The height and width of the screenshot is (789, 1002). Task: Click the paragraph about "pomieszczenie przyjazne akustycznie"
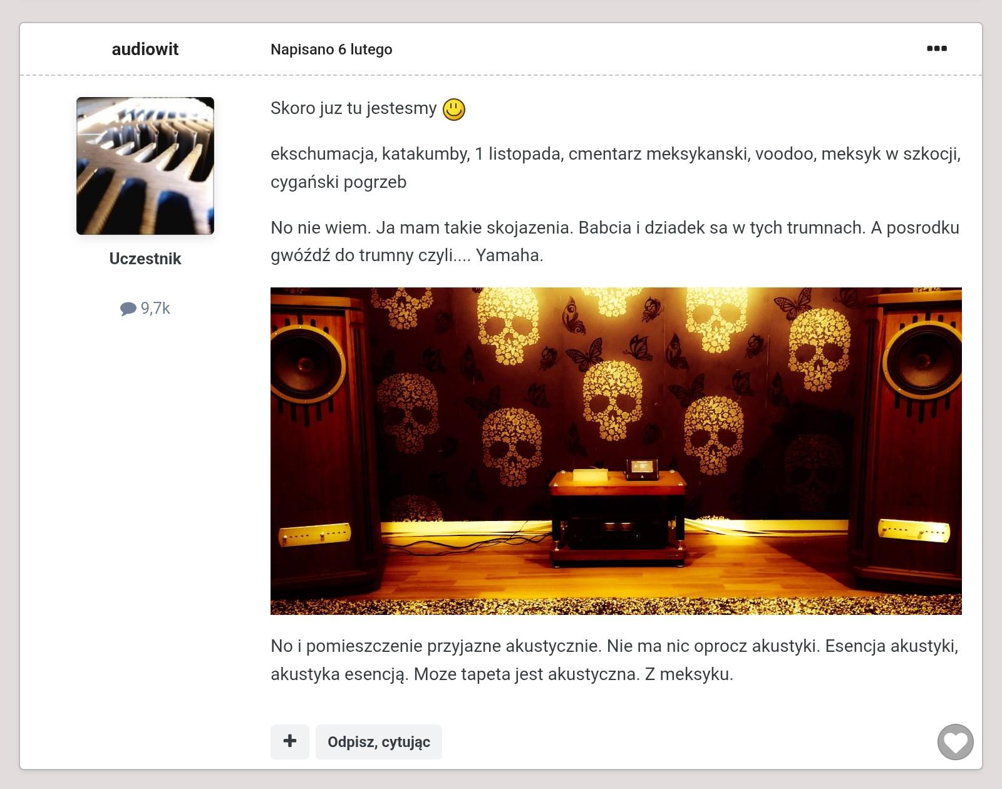615,660
